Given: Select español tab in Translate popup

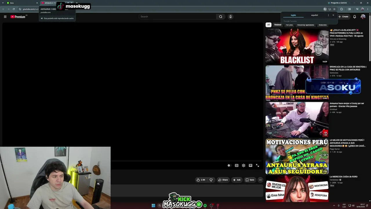Looking at the screenshot, I should pyautogui.click(x=314, y=15).
